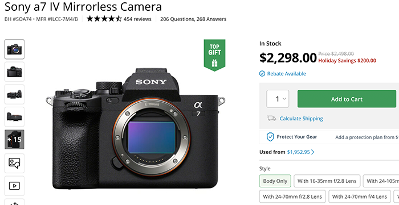Select With 24-70mm f/2.8 Lens style
This screenshot has width=399, height=205.
tap(292, 196)
